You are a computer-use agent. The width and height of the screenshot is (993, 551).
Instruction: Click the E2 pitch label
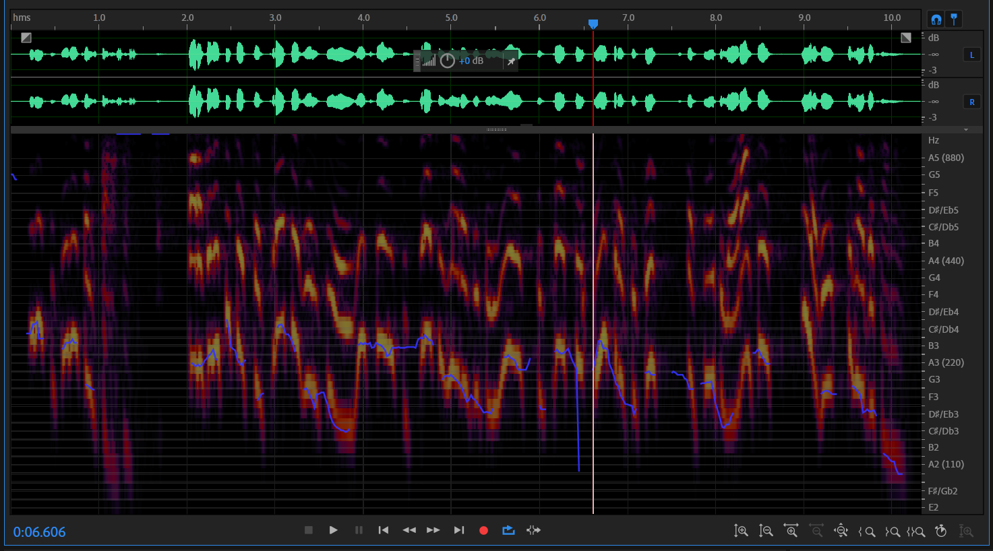click(933, 507)
